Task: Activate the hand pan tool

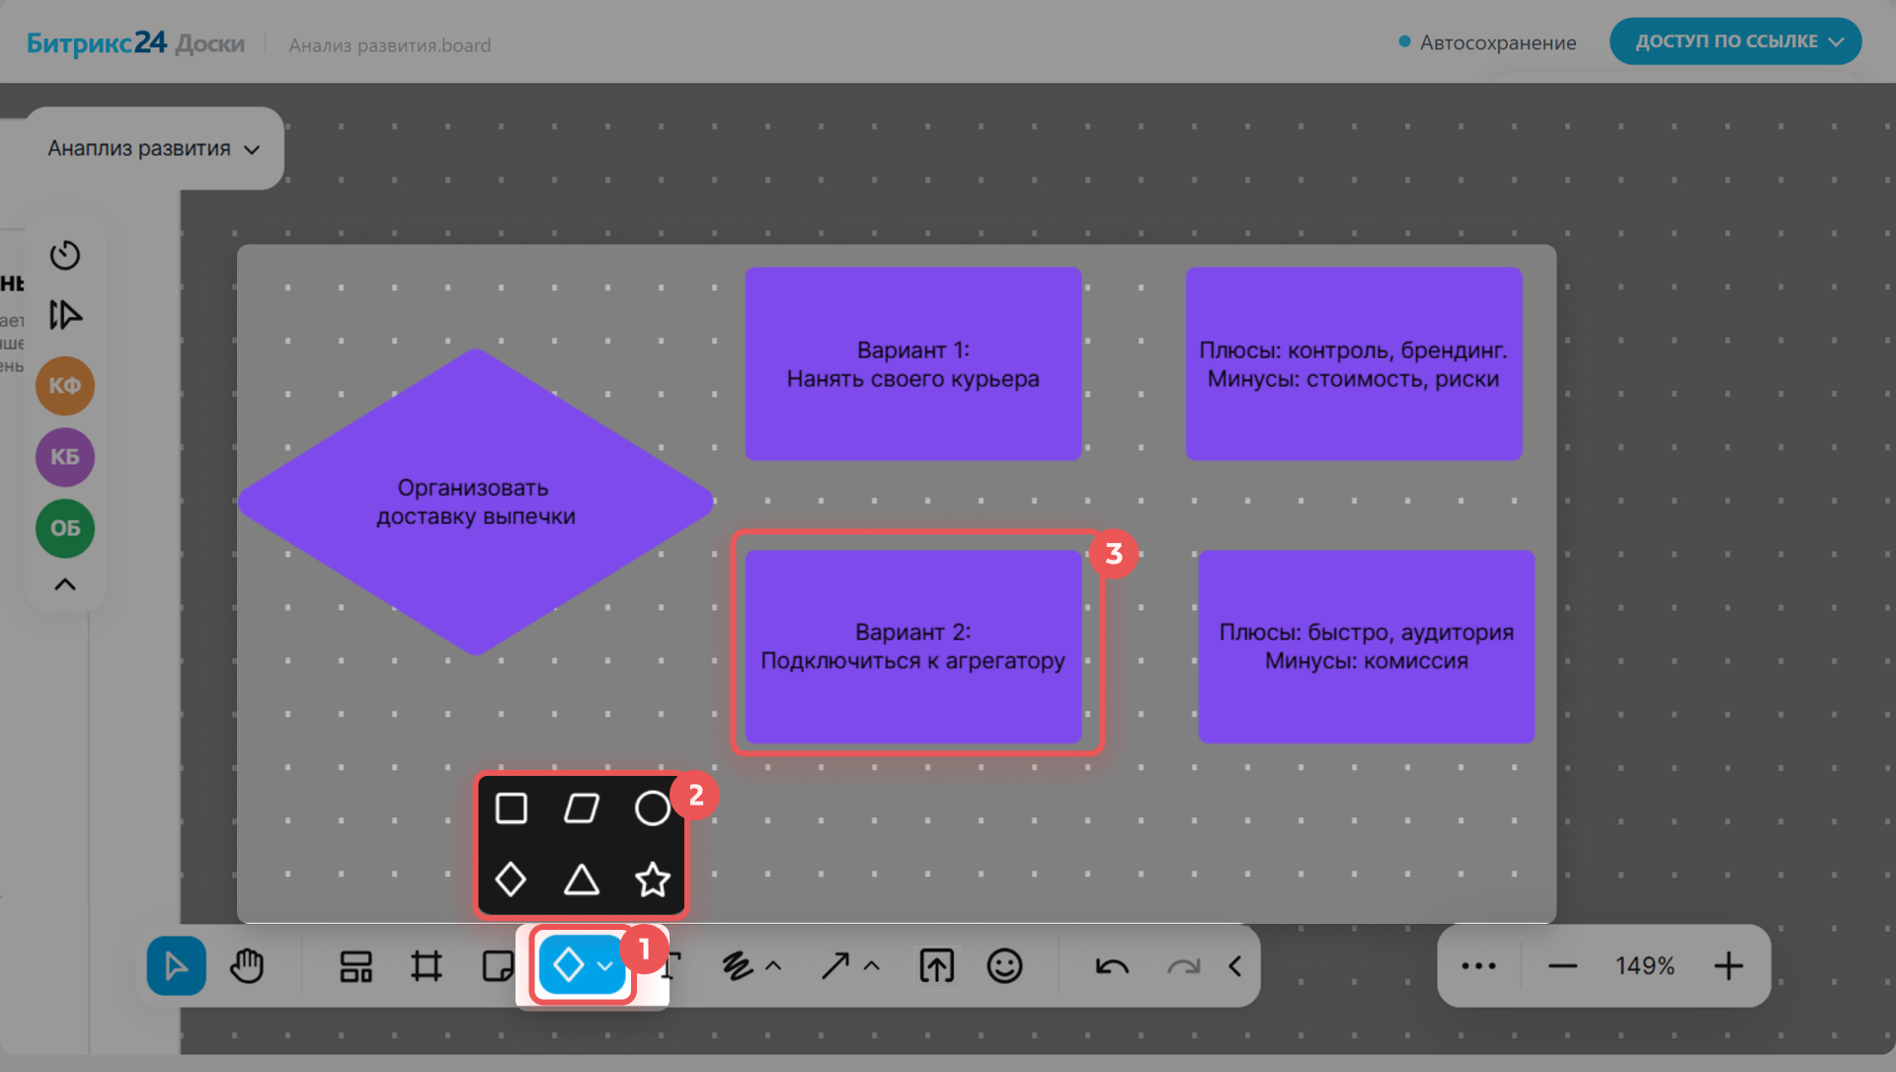Action: click(x=247, y=965)
